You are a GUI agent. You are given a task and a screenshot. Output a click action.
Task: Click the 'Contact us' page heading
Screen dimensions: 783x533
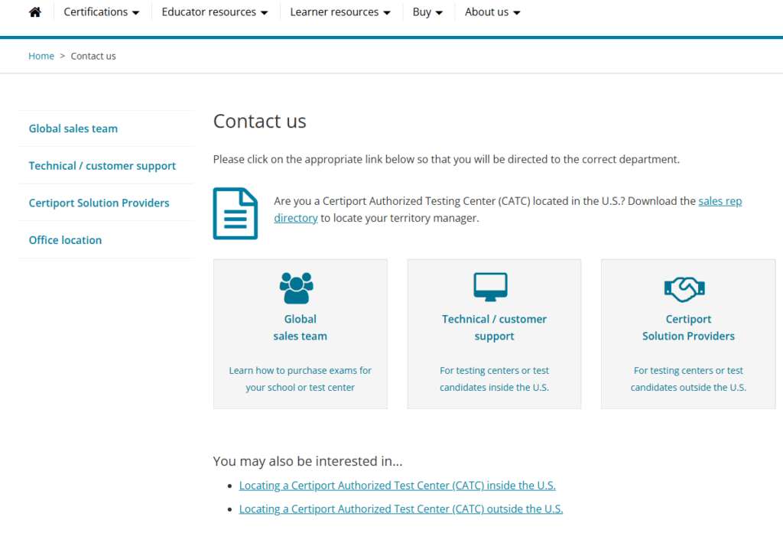[260, 121]
